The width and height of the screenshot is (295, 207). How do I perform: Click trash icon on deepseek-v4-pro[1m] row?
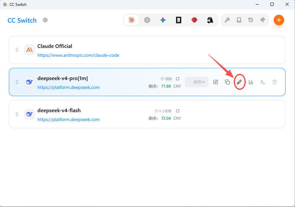coord(275,82)
